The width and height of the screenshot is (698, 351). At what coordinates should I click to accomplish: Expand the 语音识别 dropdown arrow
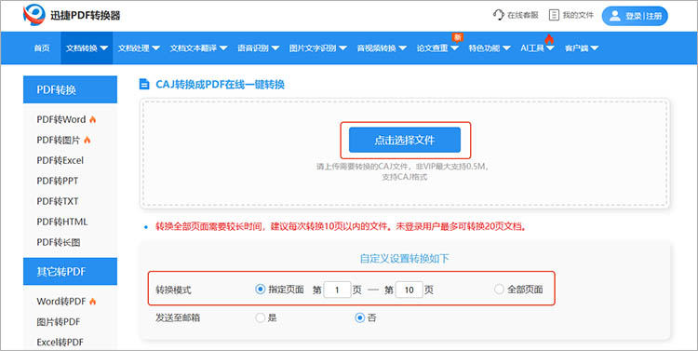275,48
